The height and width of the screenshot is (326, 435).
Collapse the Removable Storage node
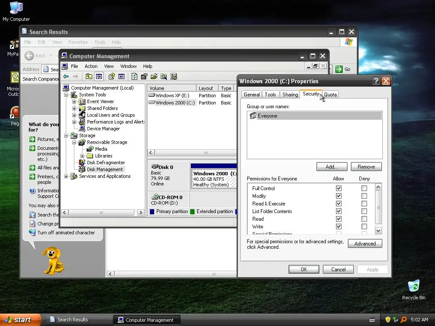click(x=74, y=142)
